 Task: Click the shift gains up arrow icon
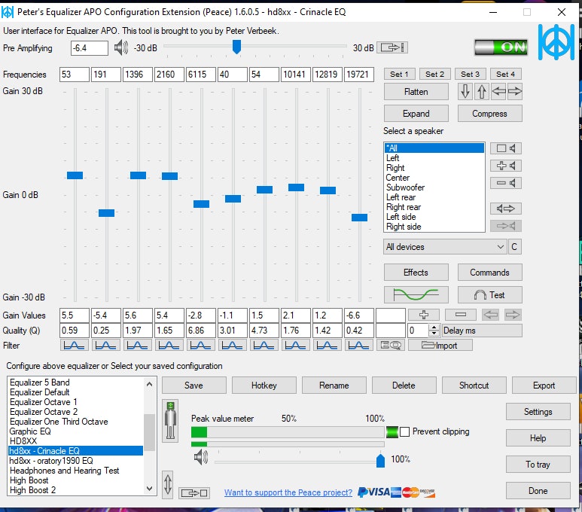click(482, 92)
